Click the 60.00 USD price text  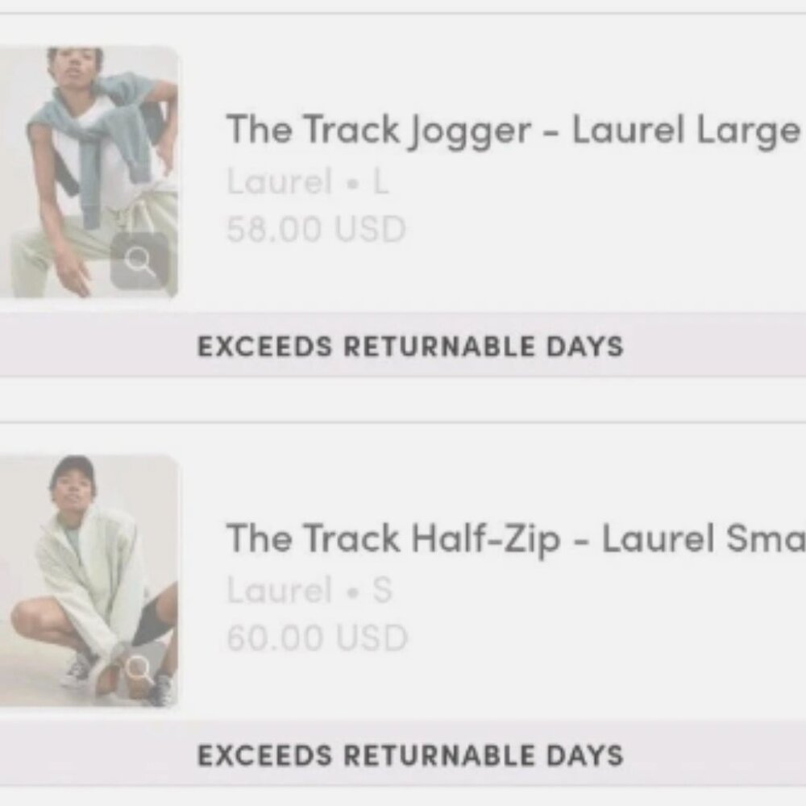[316, 637]
